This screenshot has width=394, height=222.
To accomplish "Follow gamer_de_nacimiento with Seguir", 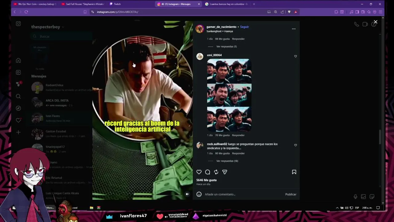I will (x=244, y=27).
